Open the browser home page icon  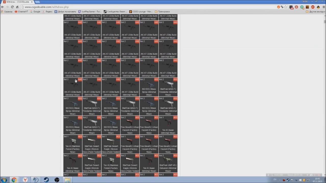tap(17, 7)
